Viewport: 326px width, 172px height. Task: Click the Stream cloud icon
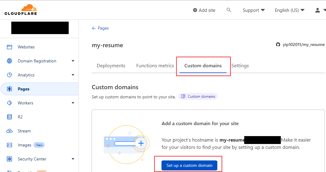click(x=9, y=131)
